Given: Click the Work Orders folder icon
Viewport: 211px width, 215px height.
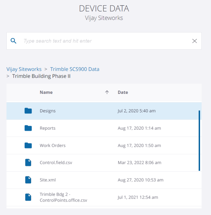Looking at the screenshot, I should pyautogui.click(x=28, y=145).
